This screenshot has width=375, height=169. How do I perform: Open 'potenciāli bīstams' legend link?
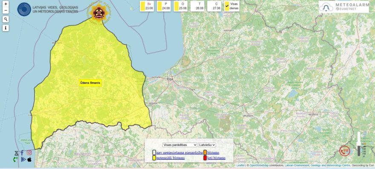point(170,158)
